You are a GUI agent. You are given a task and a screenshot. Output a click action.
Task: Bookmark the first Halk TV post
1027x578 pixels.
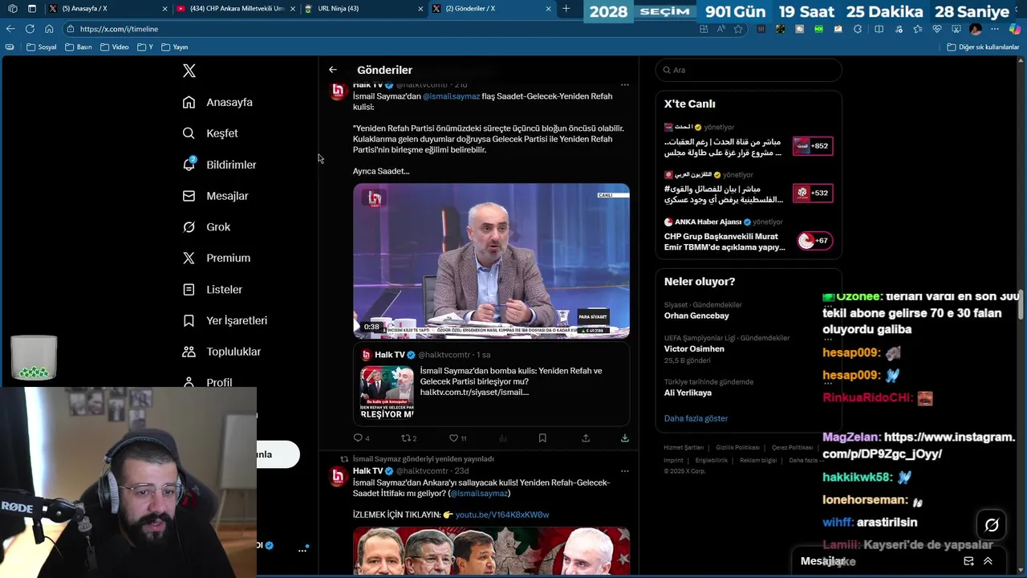coord(542,438)
